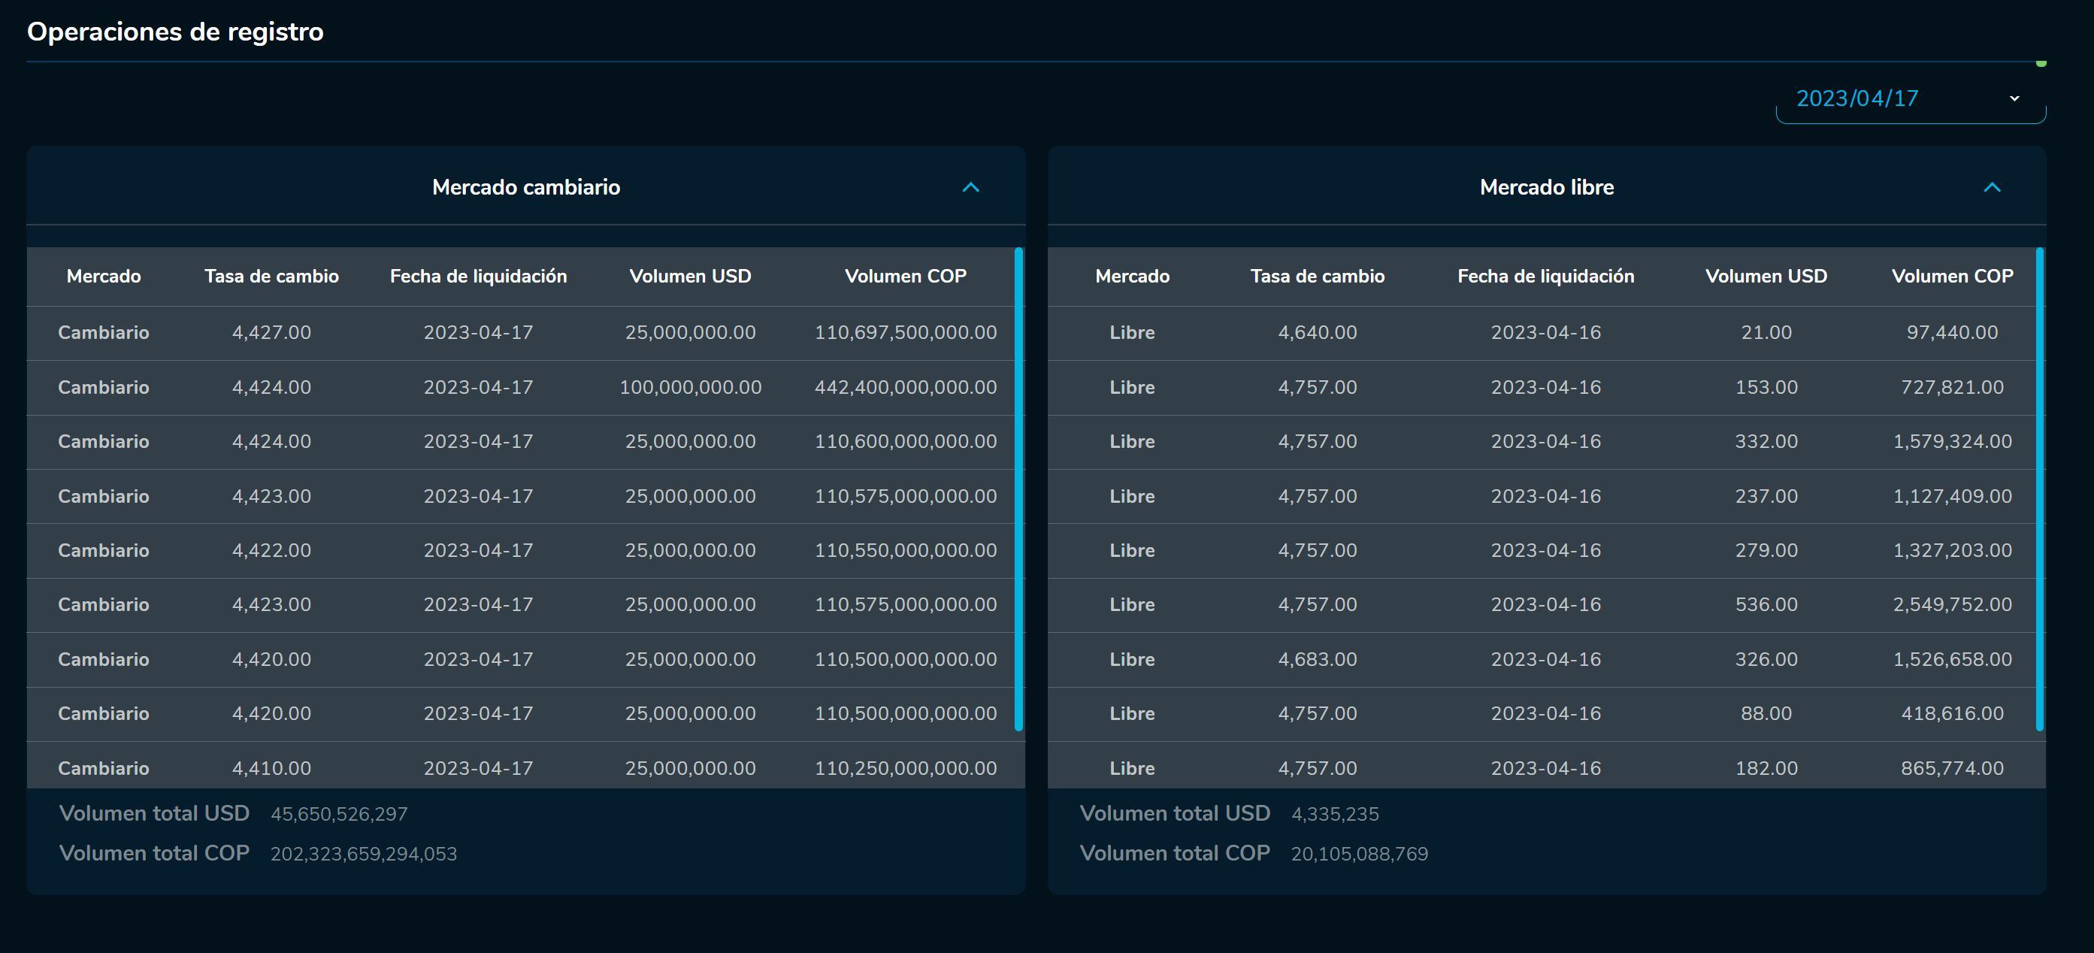Select the Libre row with rate 4,640.00
This screenshot has height=953, width=2094.
coord(1317,333)
